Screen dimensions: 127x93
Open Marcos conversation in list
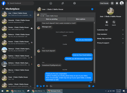click(17, 71)
